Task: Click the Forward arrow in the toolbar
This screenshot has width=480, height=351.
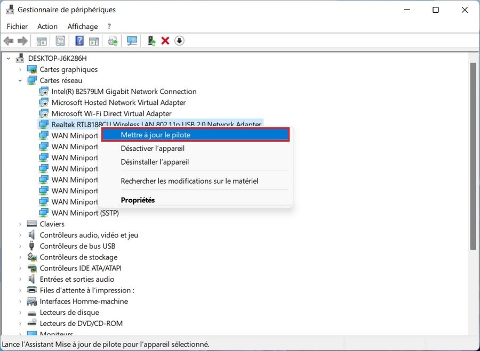Action: [22, 40]
